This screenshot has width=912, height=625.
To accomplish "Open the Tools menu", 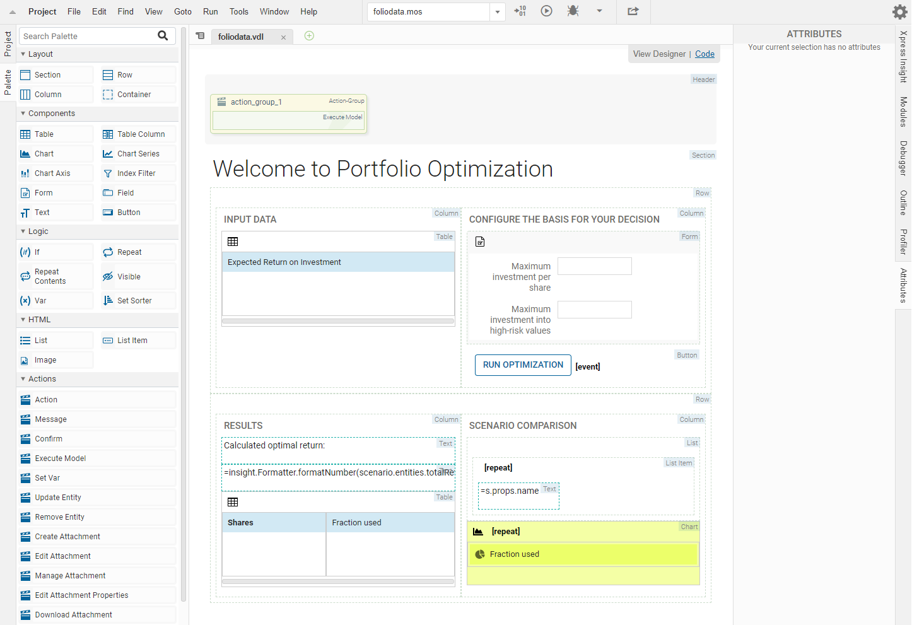I will point(238,11).
